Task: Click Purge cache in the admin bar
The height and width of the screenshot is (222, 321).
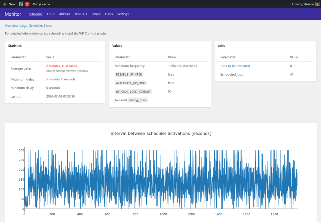Action: pyautogui.click(x=41, y=4)
